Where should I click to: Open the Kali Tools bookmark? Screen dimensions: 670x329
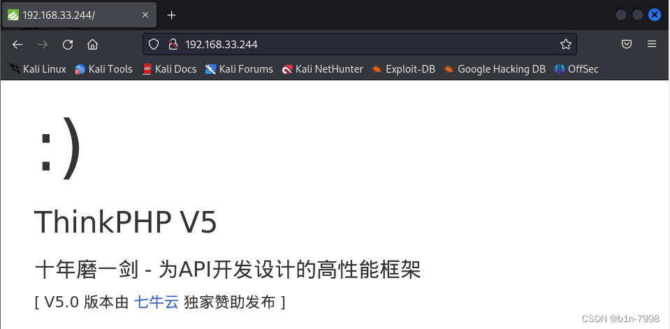coord(103,68)
